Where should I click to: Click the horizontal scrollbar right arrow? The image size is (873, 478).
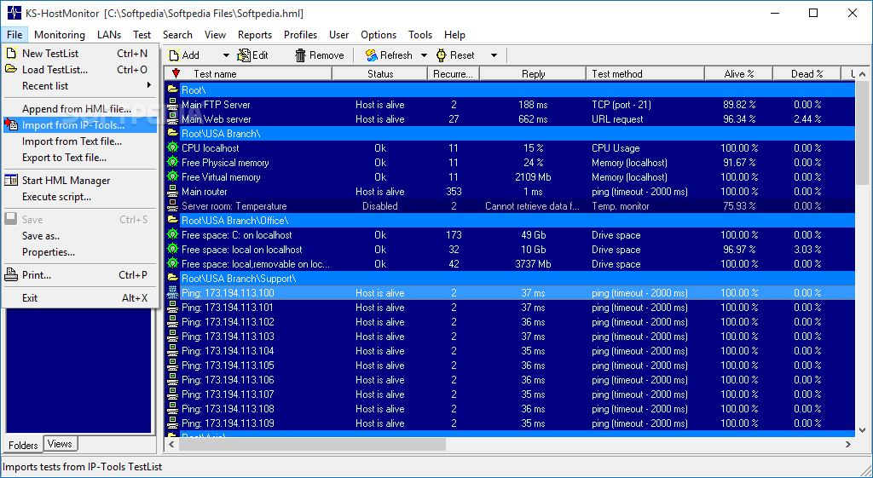[848, 444]
